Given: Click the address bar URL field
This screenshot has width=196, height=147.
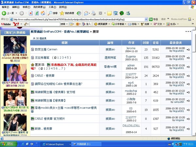Looking at the screenshot, I should click(x=79, y=19).
